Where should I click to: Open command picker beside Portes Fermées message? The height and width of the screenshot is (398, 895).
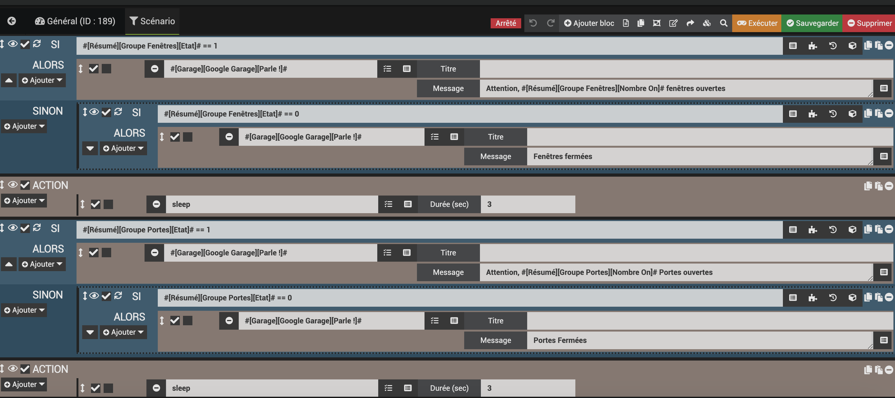(884, 340)
